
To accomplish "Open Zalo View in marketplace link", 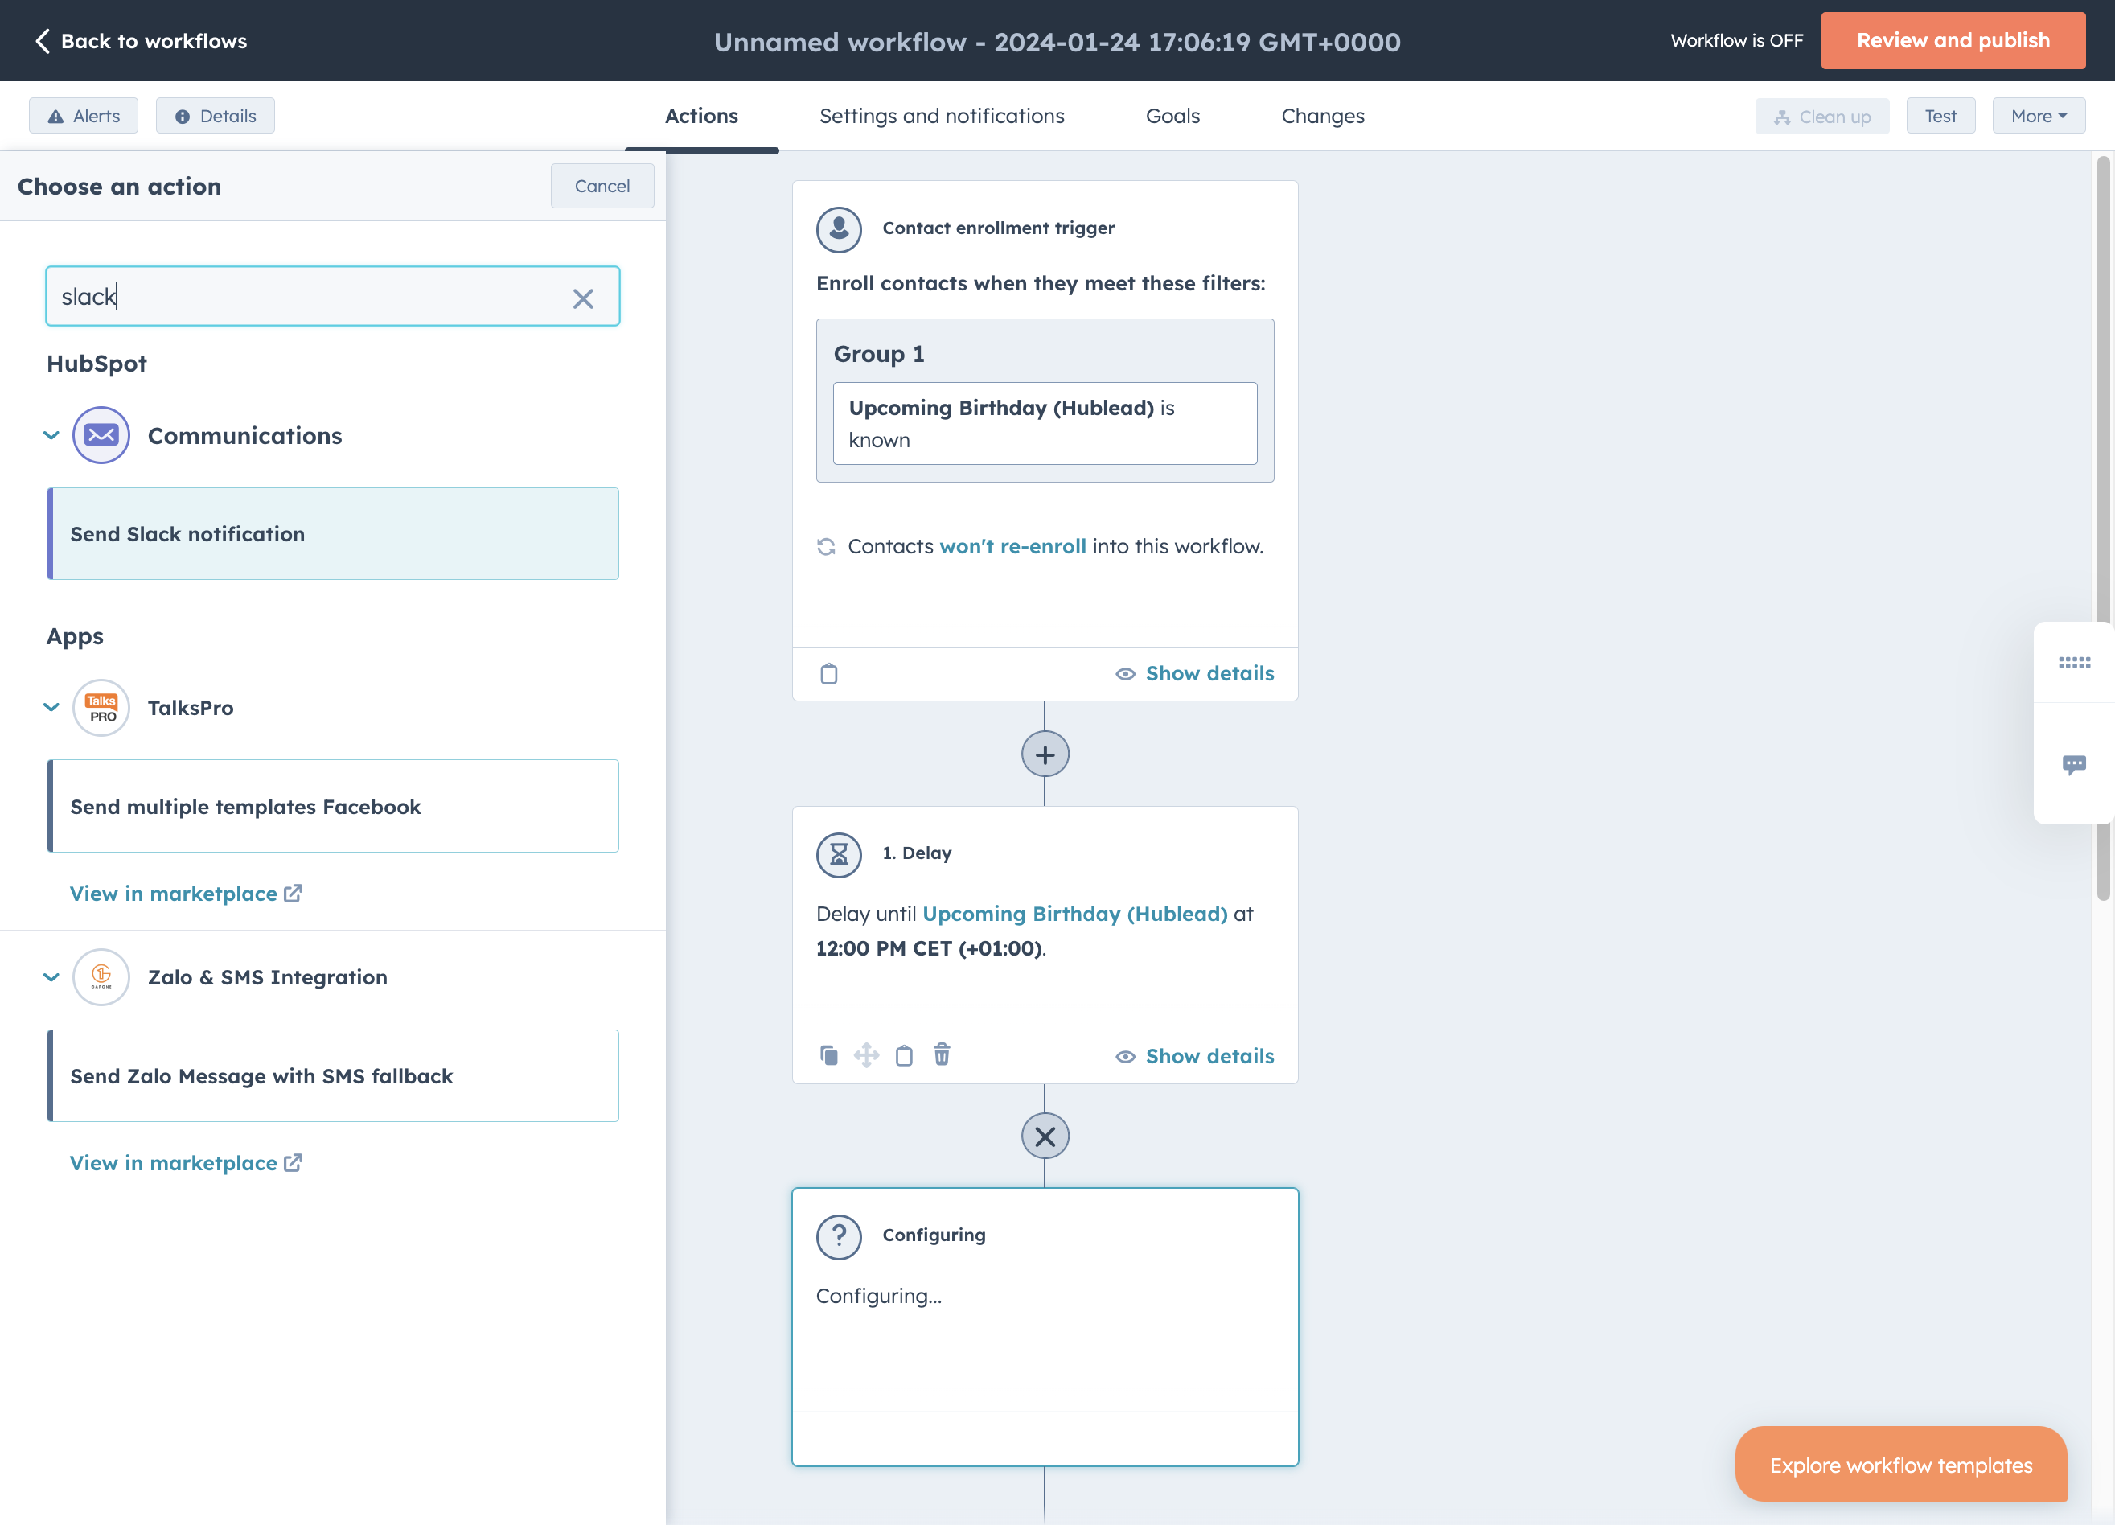I will [186, 1163].
